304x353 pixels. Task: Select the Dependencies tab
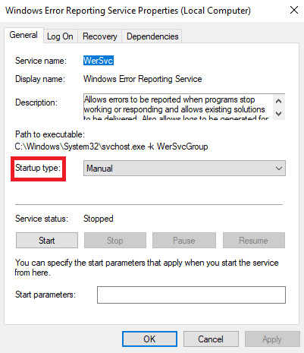point(152,36)
